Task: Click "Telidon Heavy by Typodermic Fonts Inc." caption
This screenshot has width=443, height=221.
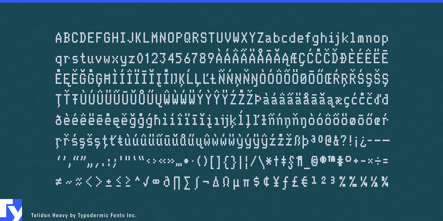Action: tap(84, 215)
